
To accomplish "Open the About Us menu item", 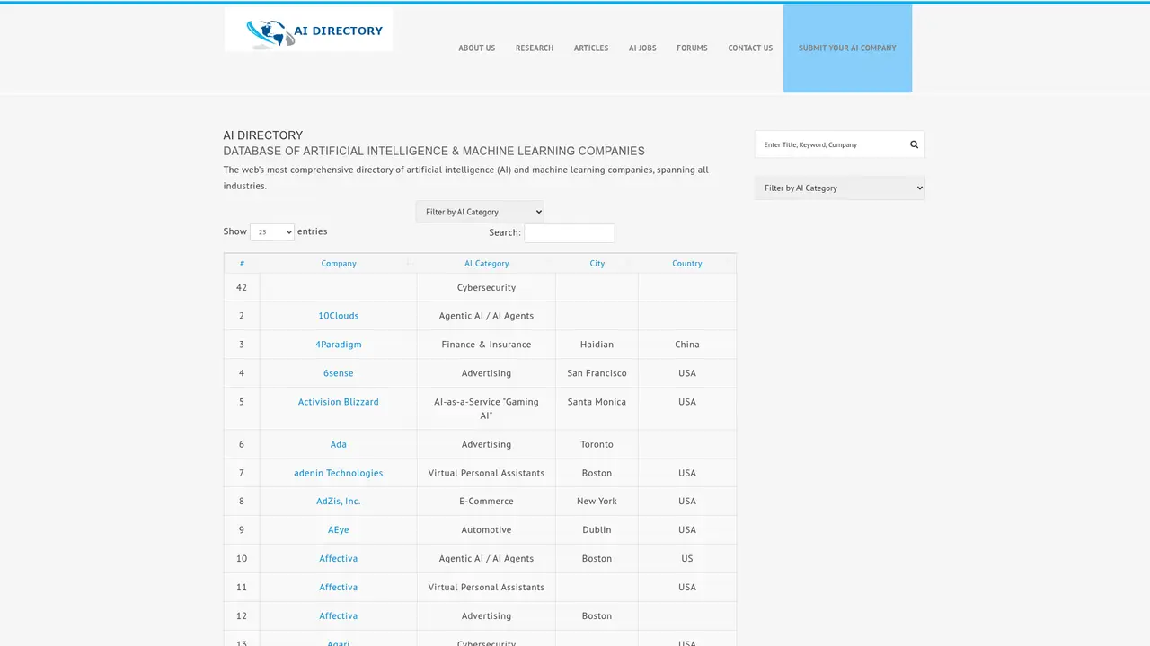I will (x=476, y=48).
